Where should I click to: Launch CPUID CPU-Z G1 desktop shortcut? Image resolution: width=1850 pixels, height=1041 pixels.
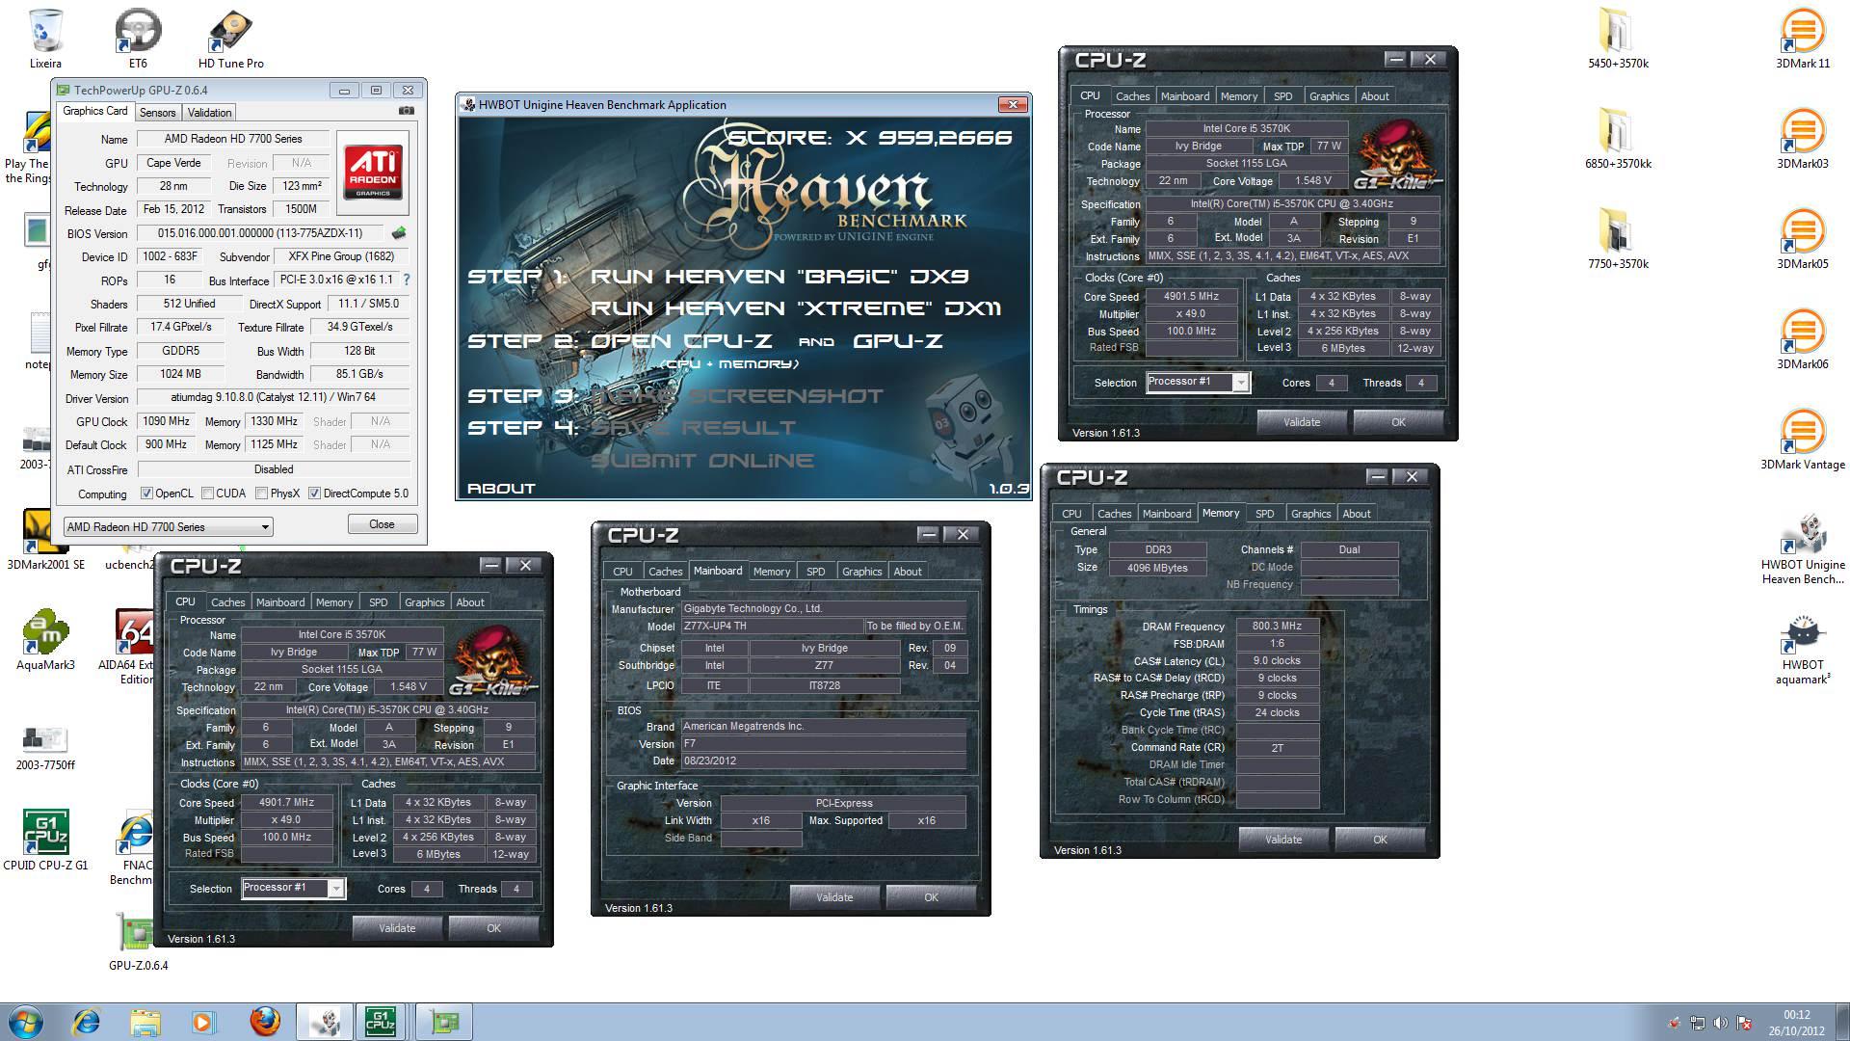tap(45, 841)
